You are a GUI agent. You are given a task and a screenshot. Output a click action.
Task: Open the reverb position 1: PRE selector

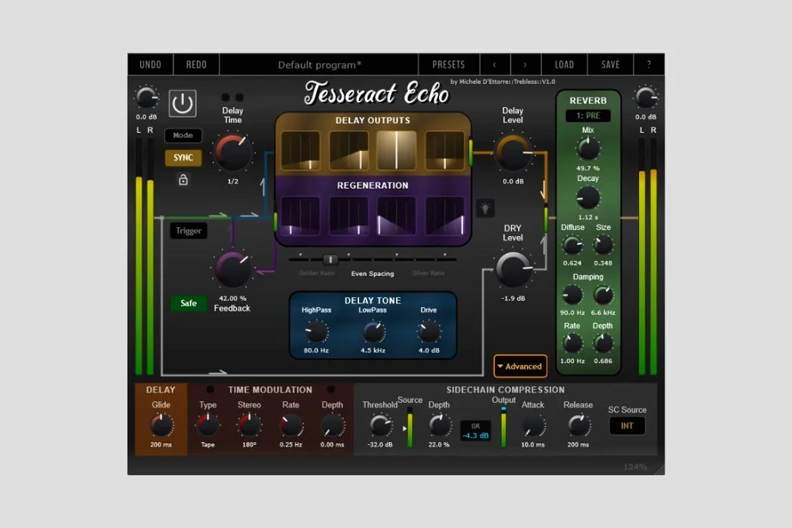click(x=588, y=115)
